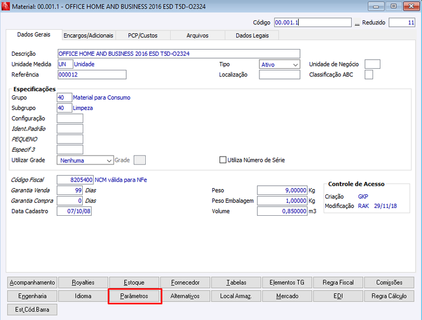Image resolution: width=422 pixels, height=320 pixels.
Task: Focus the PEQUENO field
Action: tap(70, 139)
